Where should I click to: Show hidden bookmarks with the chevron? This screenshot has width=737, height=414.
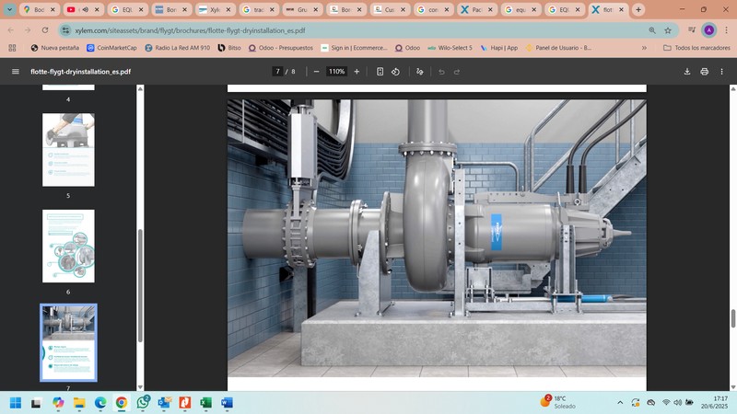pos(643,48)
